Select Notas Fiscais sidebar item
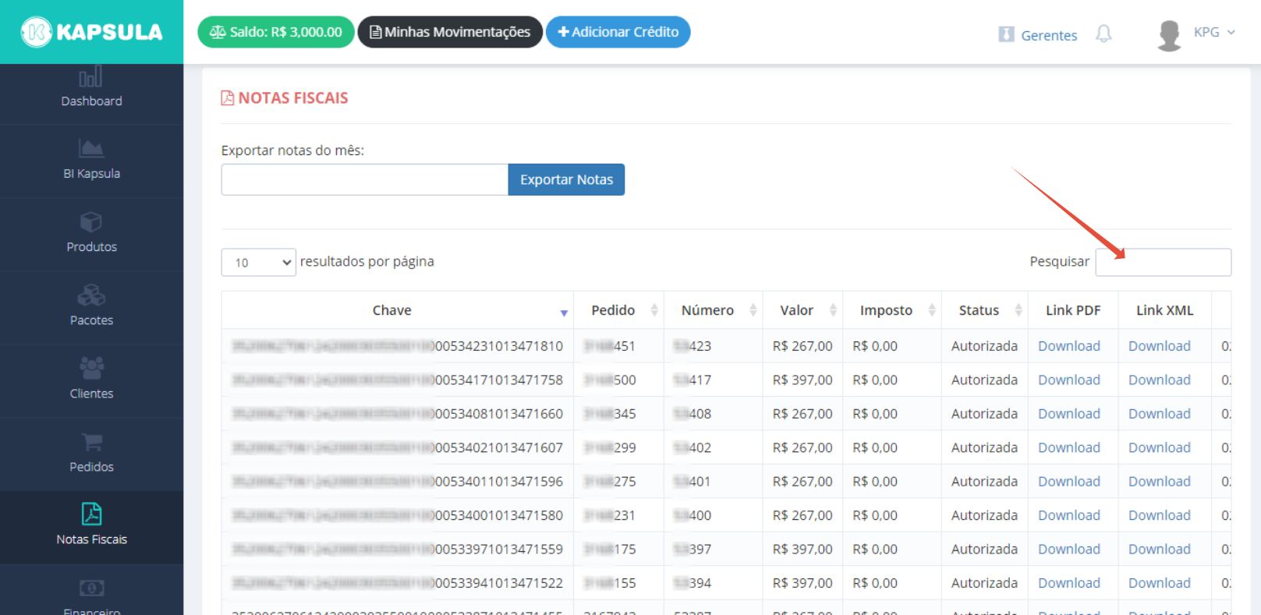The width and height of the screenshot is (1261, 615). point(91,526)
